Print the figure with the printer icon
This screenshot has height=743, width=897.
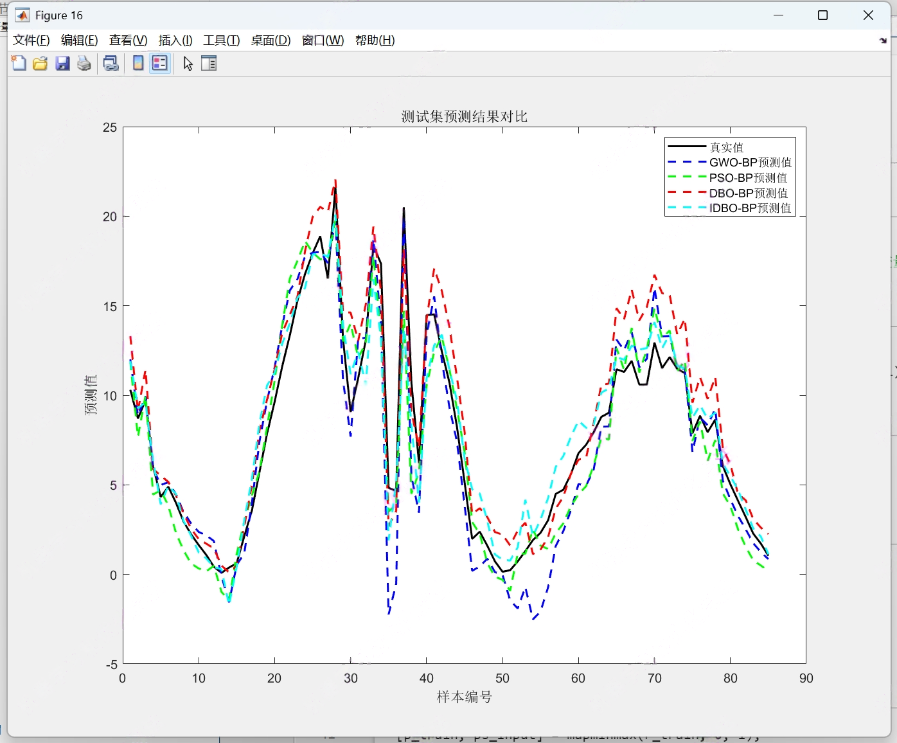[84, 63]
